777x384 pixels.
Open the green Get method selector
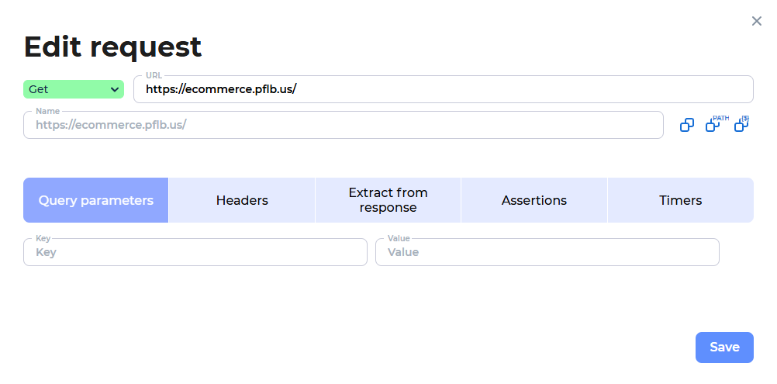(74, 90)
